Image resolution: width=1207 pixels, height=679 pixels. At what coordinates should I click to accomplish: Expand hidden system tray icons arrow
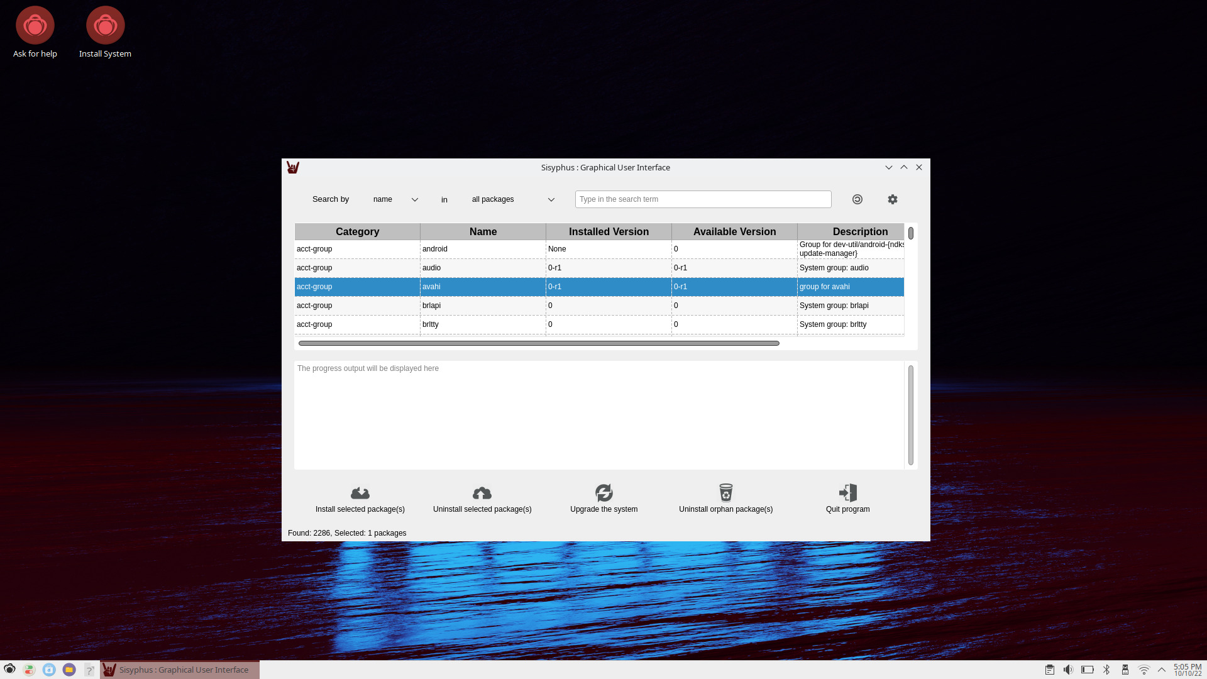pyautogui.click(x=1162, y=670)
